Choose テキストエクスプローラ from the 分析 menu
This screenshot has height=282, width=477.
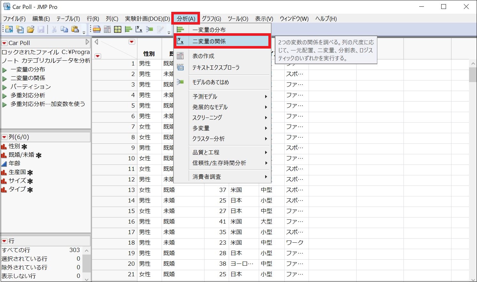click(222, 67)
